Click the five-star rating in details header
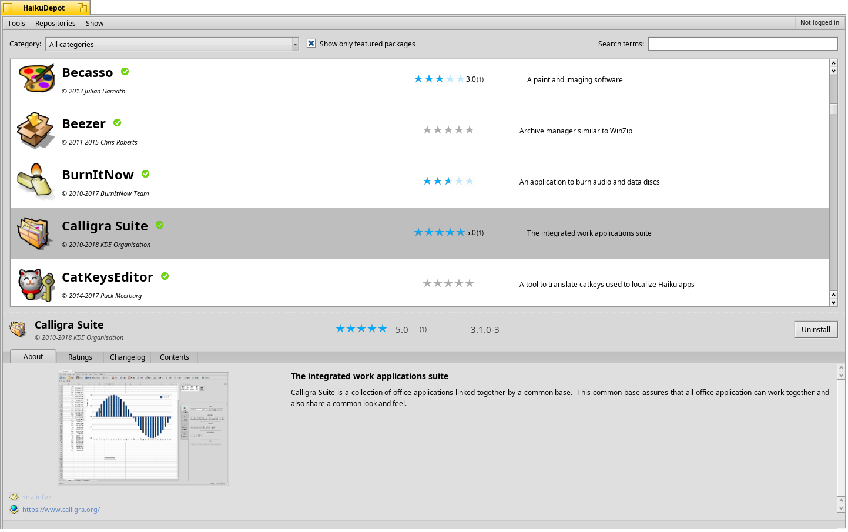This screenshot has height=532, width=848. coord(361,329)
